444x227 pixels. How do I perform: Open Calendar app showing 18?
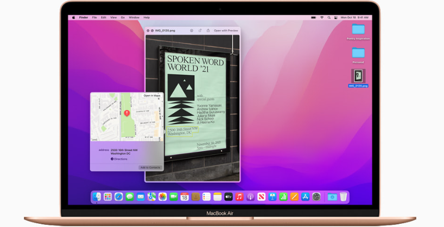pos(185,197)
